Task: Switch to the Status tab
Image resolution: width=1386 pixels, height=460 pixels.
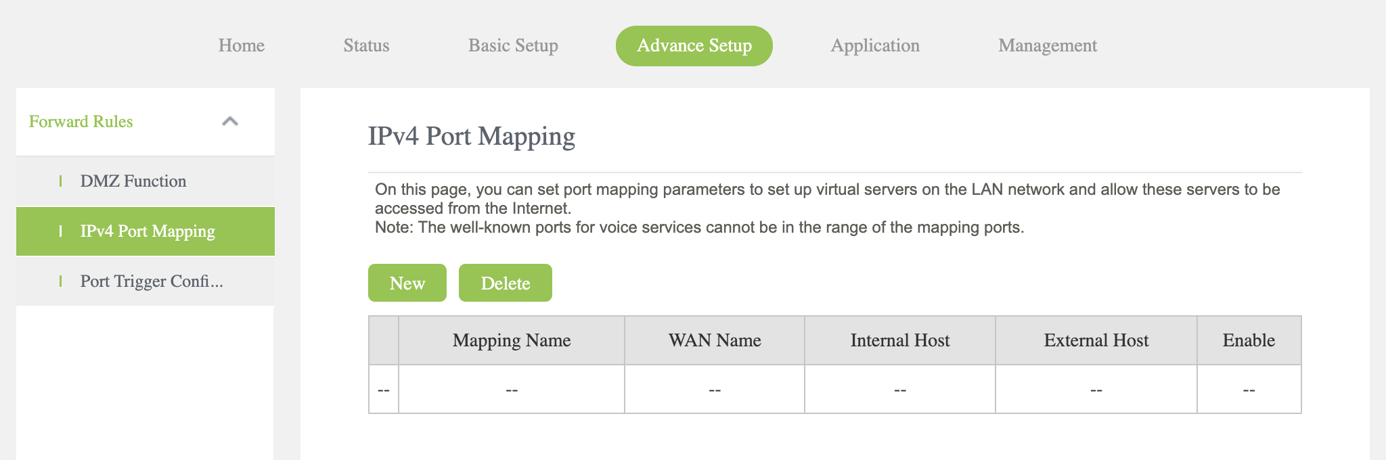Action: click(x=366, y=45)
